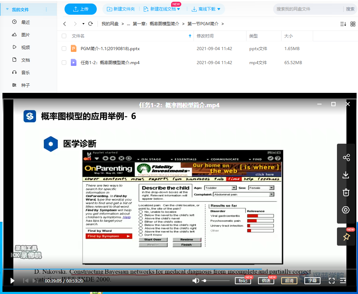358x294 pixels.
Task: Sort by 文件名 column header
Action: 78,36
